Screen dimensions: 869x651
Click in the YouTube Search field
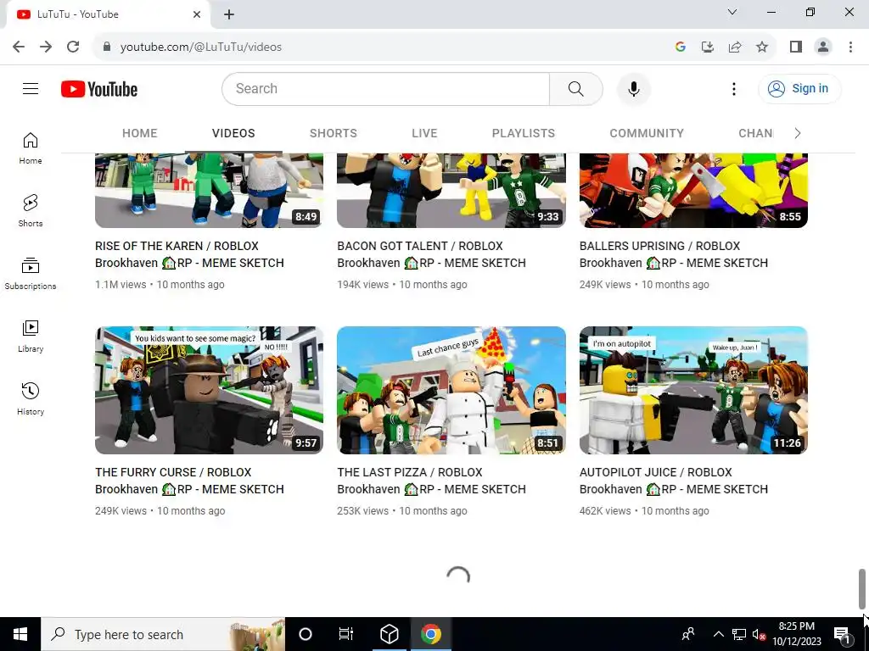click(x=386, y=88)
